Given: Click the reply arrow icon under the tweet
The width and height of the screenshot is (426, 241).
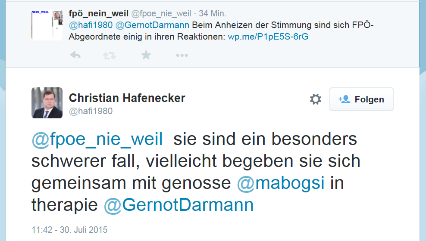Looking at the screenshot, I should coord(75,55).
